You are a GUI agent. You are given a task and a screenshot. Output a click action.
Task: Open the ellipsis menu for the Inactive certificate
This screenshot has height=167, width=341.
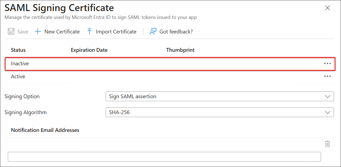click(x=327, y=63)
